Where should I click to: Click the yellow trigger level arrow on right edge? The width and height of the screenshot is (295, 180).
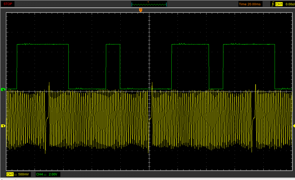[x=293, y=126]
